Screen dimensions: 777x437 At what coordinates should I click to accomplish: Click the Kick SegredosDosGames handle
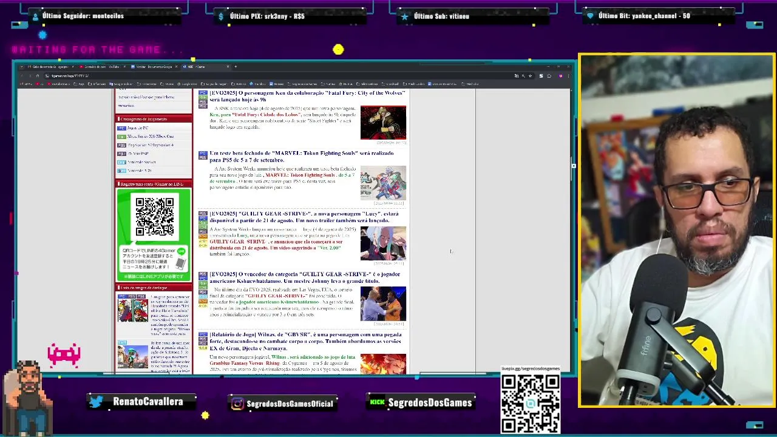point(430,403)
